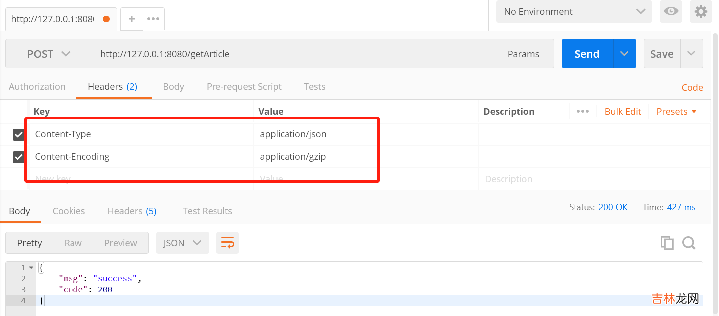Toggle response line wrap icon
The height and width of the screenshot is (316, 719).
(227, 243)
